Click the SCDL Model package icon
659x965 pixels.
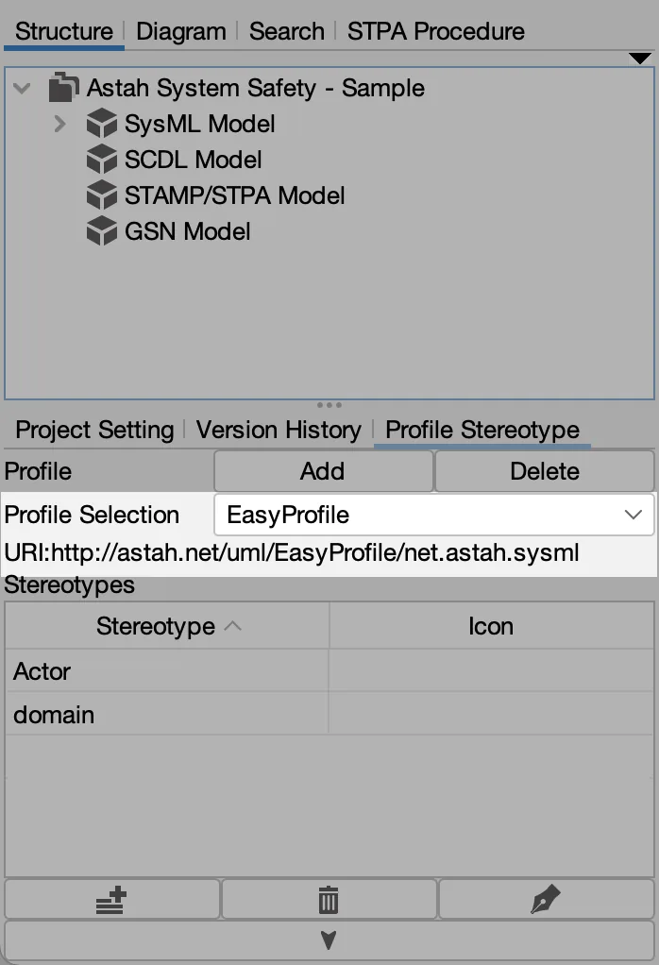102,159
